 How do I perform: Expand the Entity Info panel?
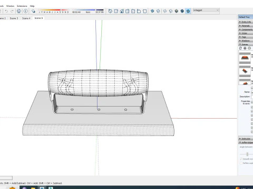pyautogui.click(x=246, y=22)
